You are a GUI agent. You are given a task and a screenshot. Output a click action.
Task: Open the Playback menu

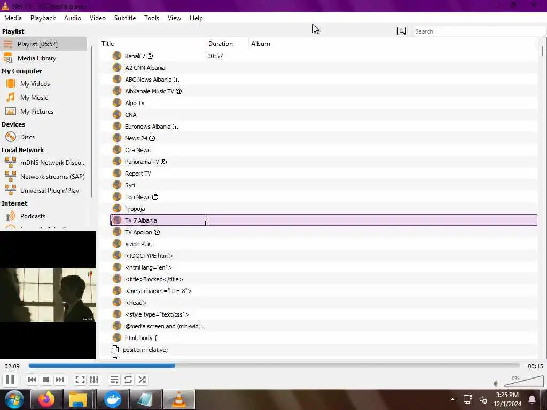tap(43, 18)
